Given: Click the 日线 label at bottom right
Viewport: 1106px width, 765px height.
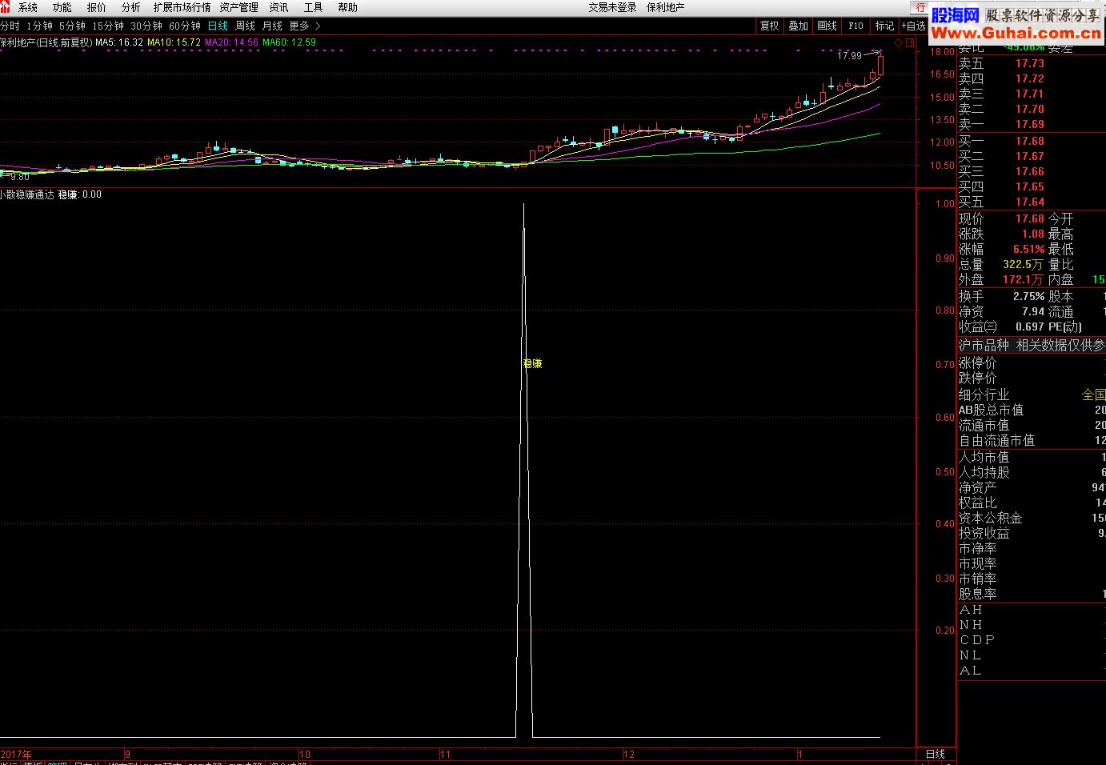Looking at the screenshot, I should point(936,754).
